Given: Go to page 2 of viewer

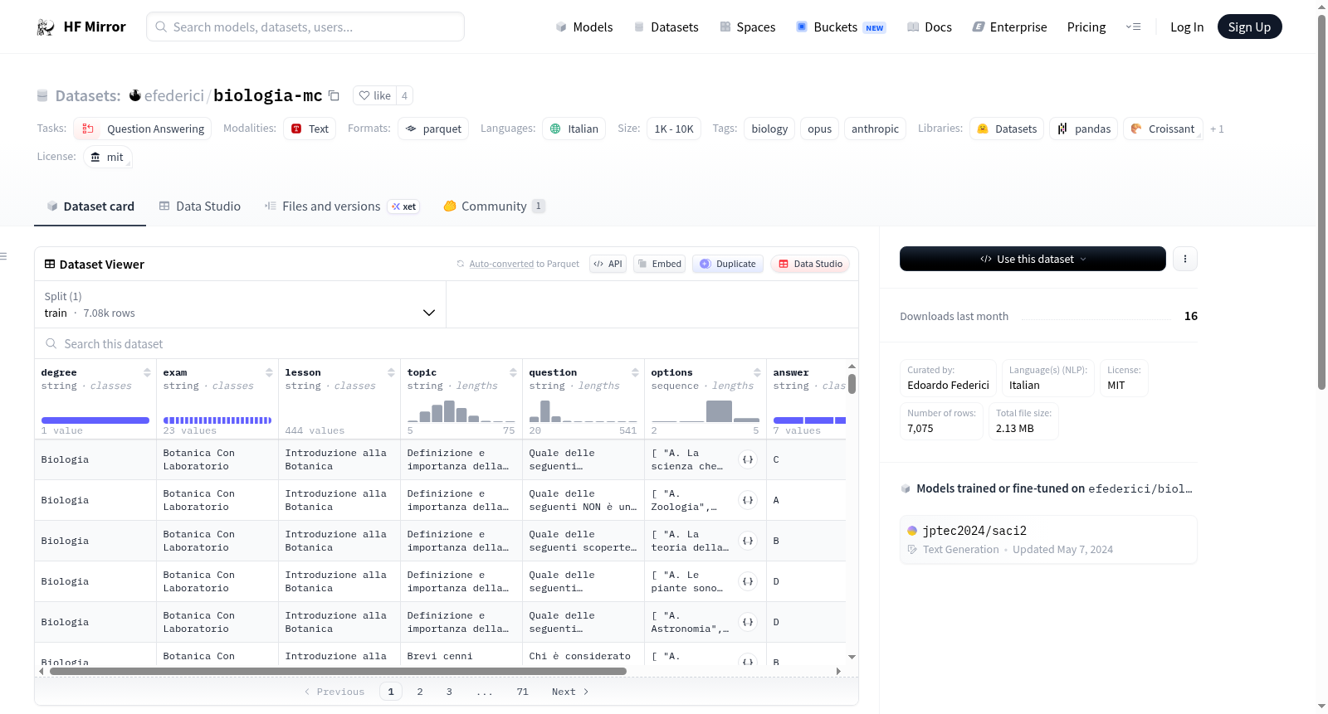Looking at the screenshot, I should [420, 692].
